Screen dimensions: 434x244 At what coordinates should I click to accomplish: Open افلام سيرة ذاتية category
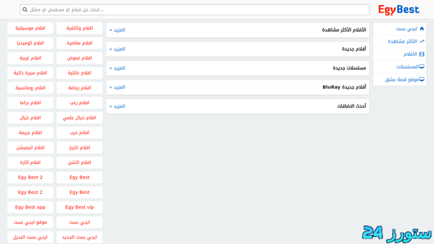point(30,73)
